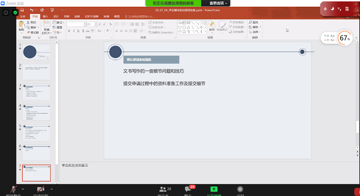Start video with Zoom camera button

click(41, 191)
